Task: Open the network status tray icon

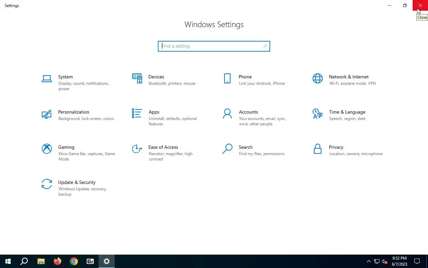Action: [x=377, y=261]
